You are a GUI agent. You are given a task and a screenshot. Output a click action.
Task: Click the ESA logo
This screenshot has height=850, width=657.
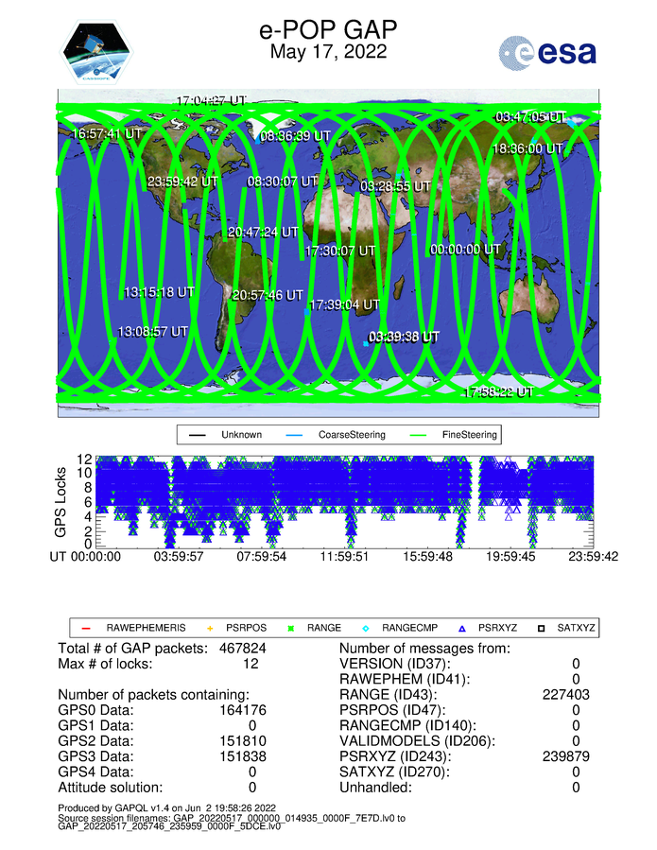pos(548,52)
